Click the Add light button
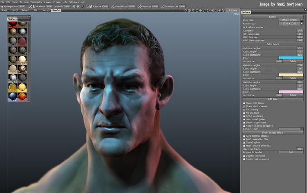This screenshot has width=307, height=193. 272,99
